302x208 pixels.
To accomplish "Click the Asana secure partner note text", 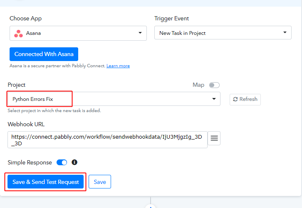I will click(57, 66).
